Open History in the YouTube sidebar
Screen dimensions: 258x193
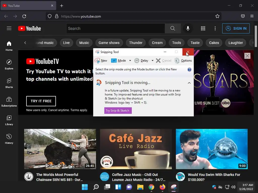9,139
